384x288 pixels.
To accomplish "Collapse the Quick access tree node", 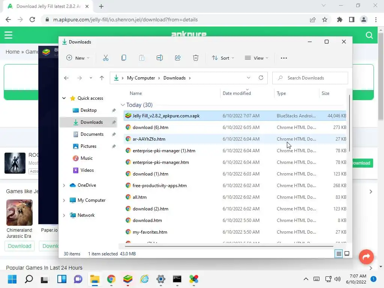I will pyautogui.click(x=64, y=98).
